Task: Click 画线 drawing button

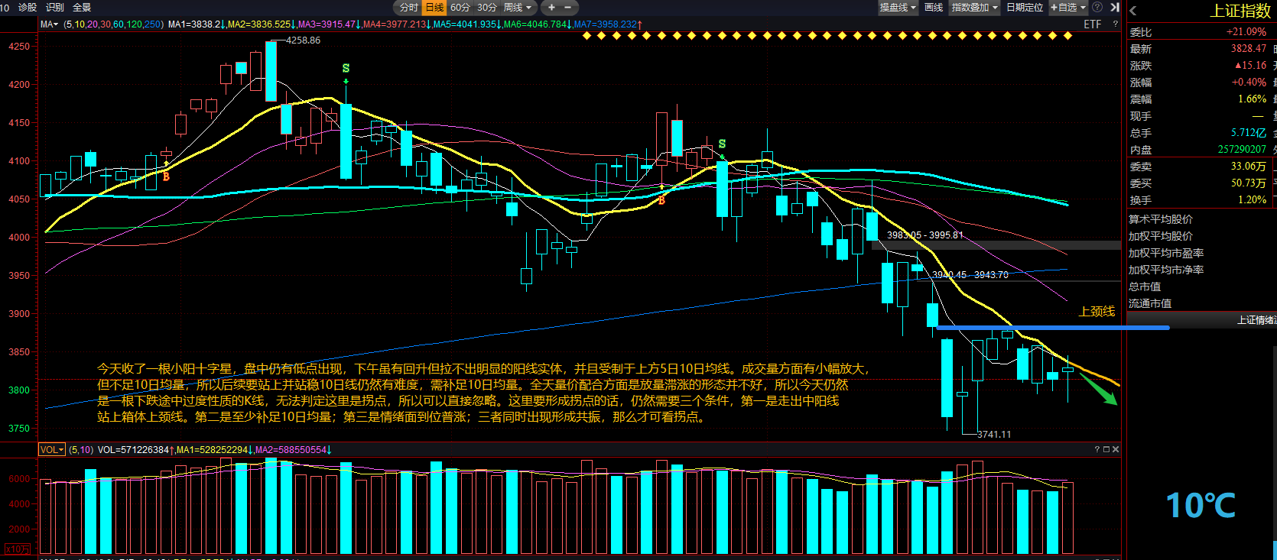Action: pyautogui.click(x=934, y=7)
